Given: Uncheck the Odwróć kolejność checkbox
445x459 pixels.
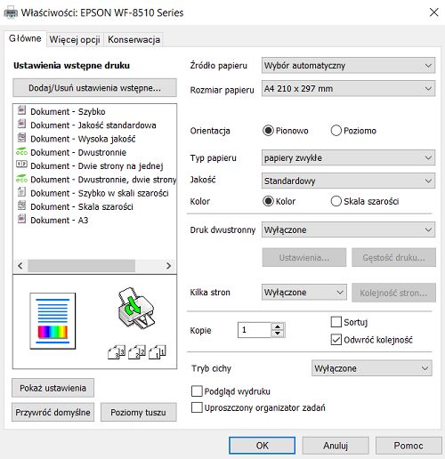Looking at the screenshot, I should 336,340.
